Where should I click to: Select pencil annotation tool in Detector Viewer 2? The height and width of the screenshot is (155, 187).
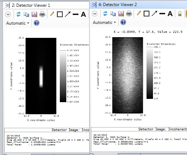pos(139,13)
